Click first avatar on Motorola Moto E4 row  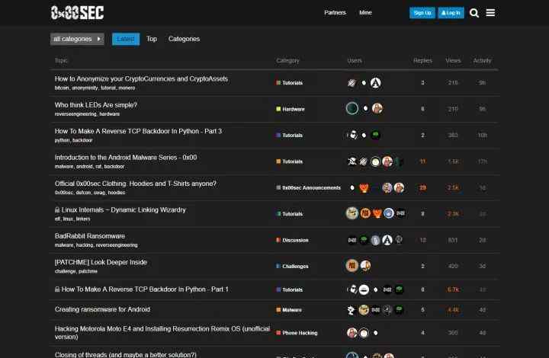352,333
